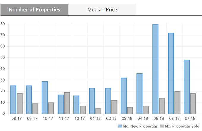Click the gray Sold bar for 07-18

coord(193,103)
